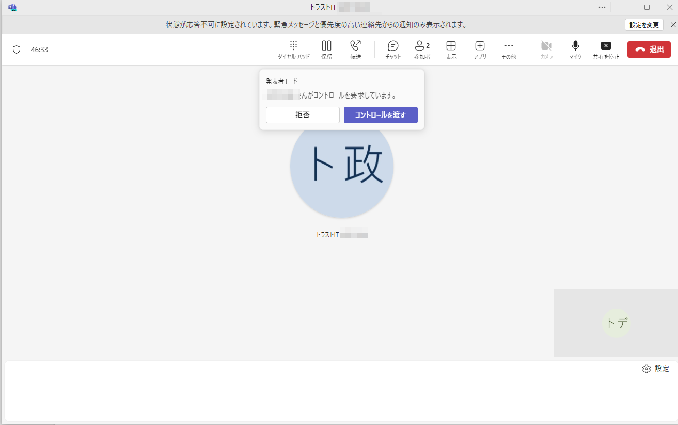Open the chat panel (チャット)
The width and height of the screenshot is (678, 425).
coord(393,50)
